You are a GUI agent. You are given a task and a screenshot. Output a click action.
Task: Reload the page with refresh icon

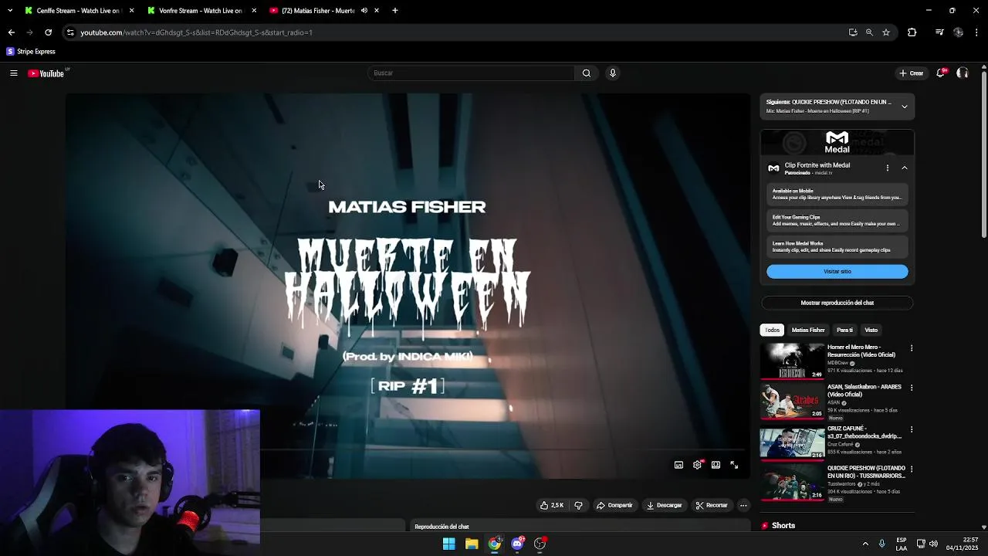(x=48, y=32)
